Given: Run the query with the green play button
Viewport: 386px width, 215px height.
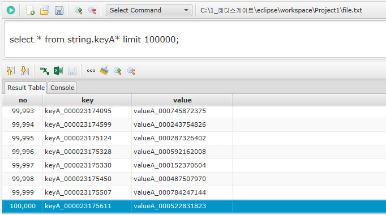Looking at the screenshot, I should [x=11, y=10].
